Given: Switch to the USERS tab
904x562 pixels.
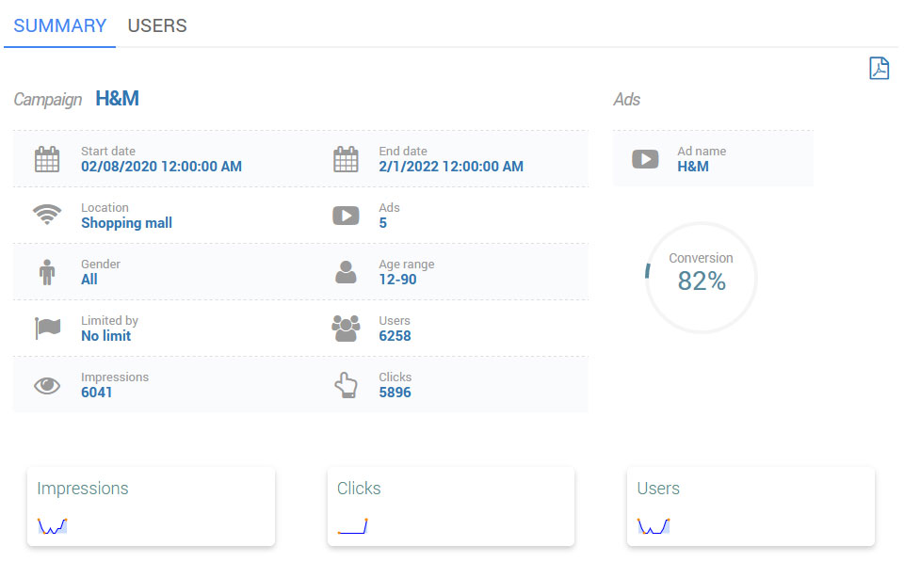Looking at the screenshot, I should coord(157,25).
